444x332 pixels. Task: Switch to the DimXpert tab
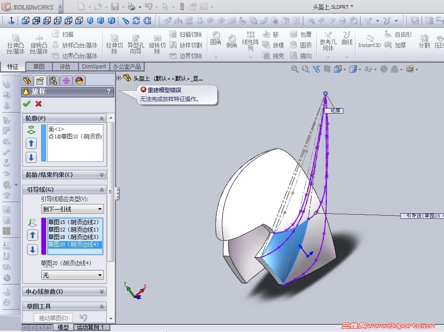click(x=94, y=67)
